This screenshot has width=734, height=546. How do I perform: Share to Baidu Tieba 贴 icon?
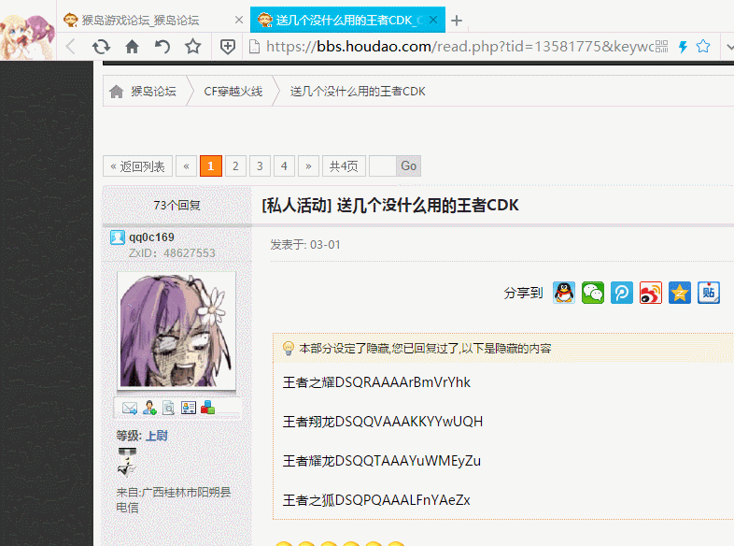click(709, 293)
